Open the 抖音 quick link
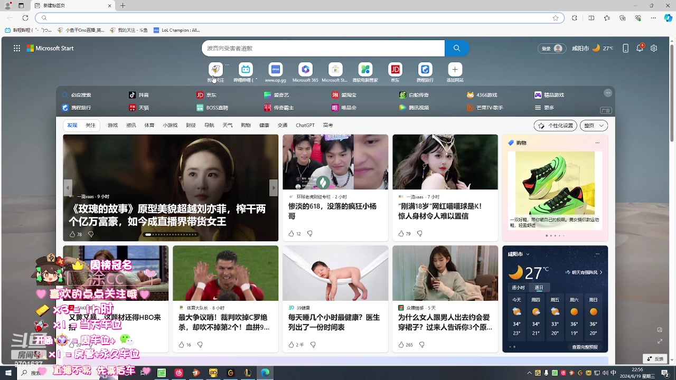Screen dimensions: 676x380 (x=139, y=95)
